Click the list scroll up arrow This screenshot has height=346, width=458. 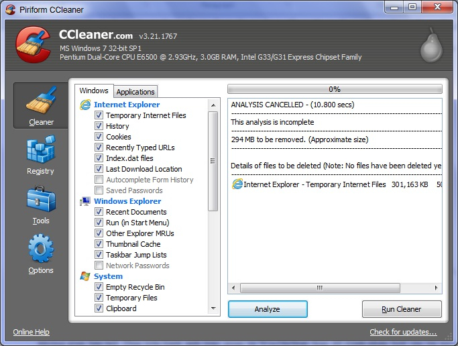click(x=213, y=105)
